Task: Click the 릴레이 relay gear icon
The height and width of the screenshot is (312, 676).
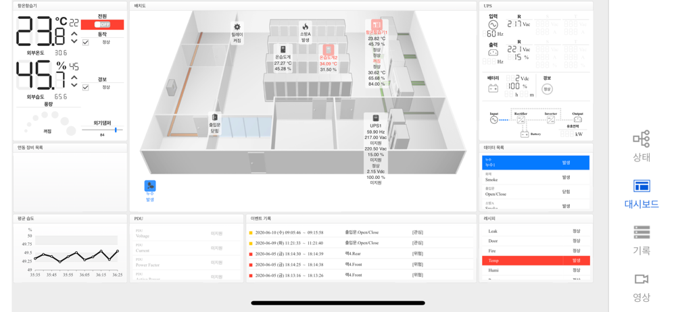Action: point(237,26)
